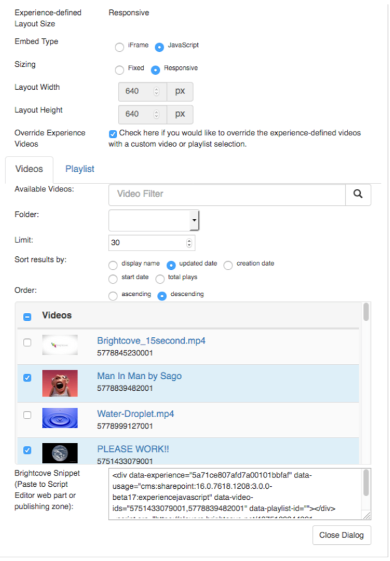Click video ID 5778839482001
The width and height of the screenshot is (390, 561).
[x=125, y=388]
